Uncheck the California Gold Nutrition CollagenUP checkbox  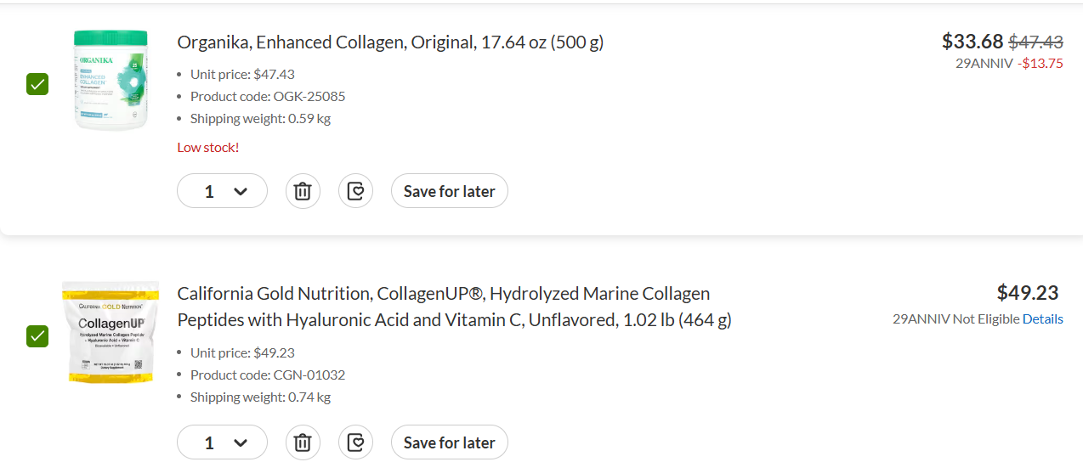[x=37, y=335]
